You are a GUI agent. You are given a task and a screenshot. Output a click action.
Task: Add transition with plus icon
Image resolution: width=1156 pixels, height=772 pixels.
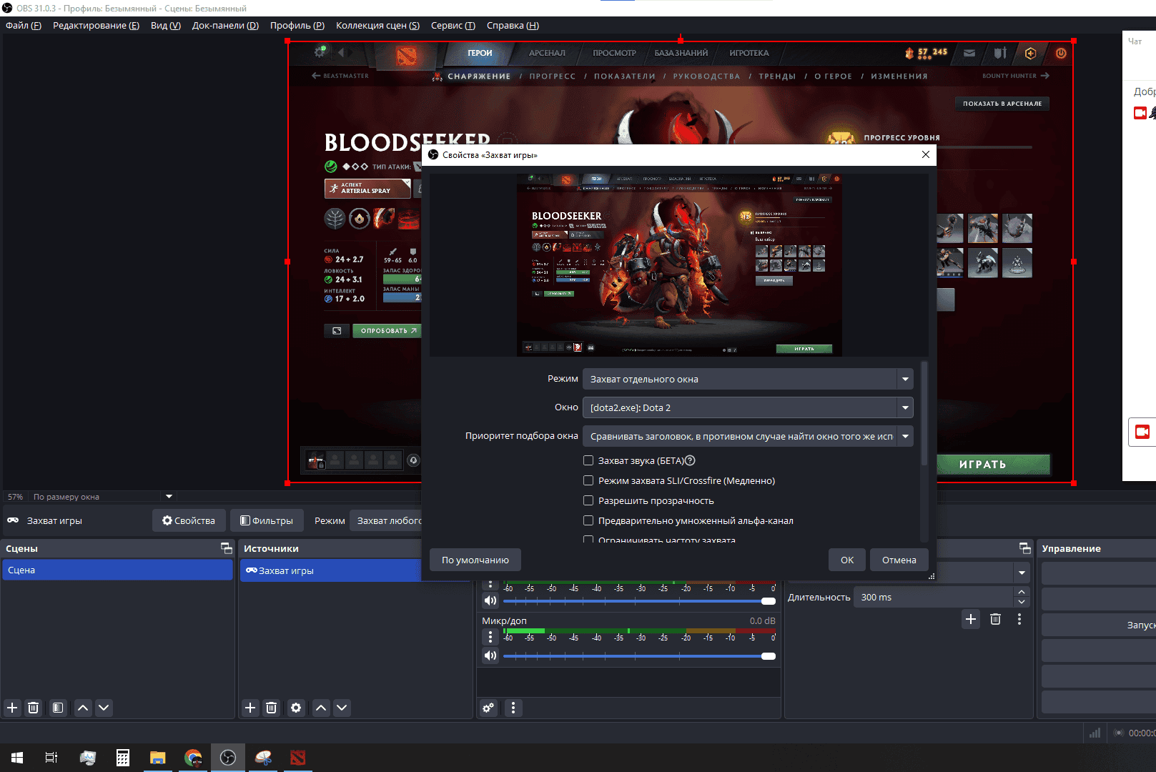click(x=970, y=619)
